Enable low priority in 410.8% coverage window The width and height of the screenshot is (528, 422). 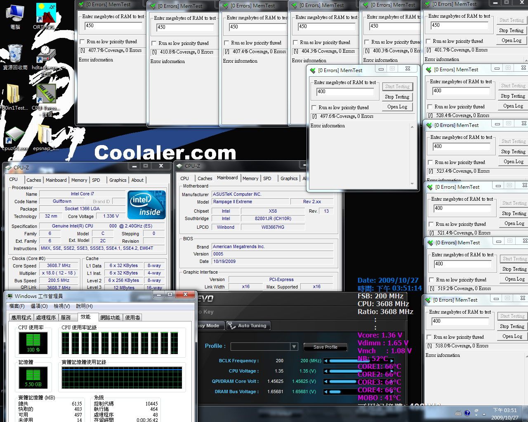click(154, 43)
